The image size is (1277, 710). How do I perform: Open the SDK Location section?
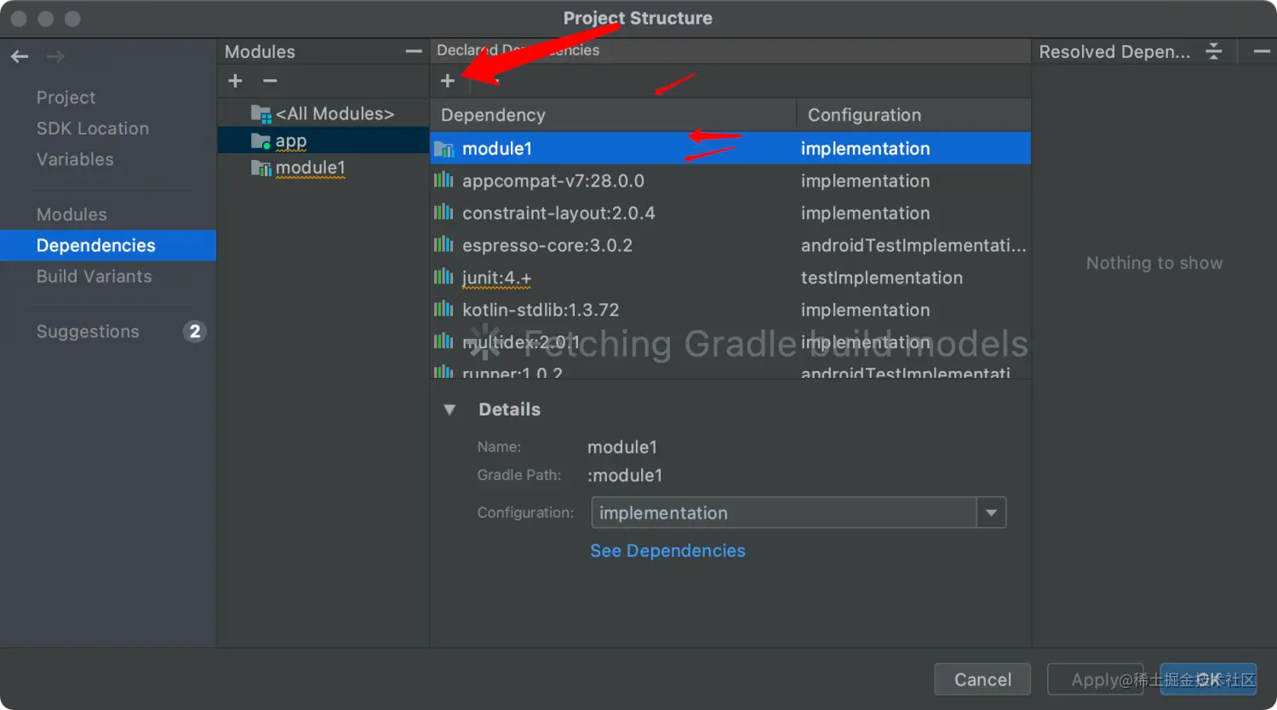93,129
